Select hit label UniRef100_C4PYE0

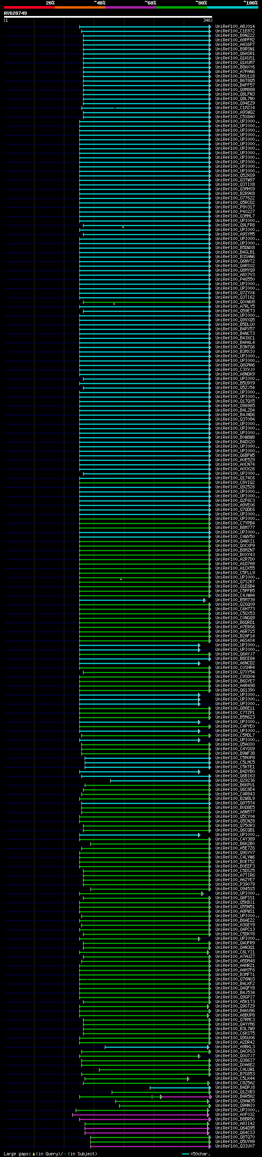click(x=235, y=726)
